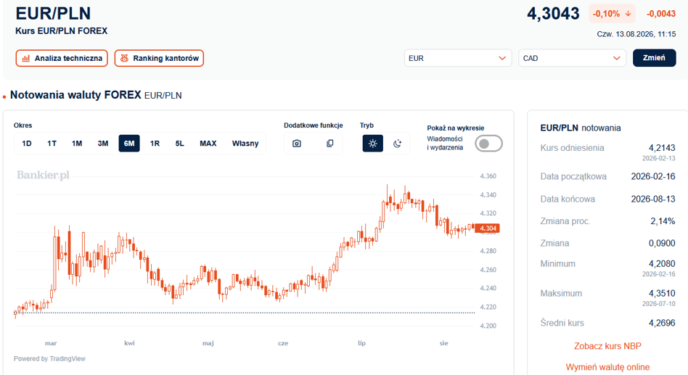This screenshot has height=375, width=688.
Task: Click the -0,10% change badge
Action: tap(612, 14)
